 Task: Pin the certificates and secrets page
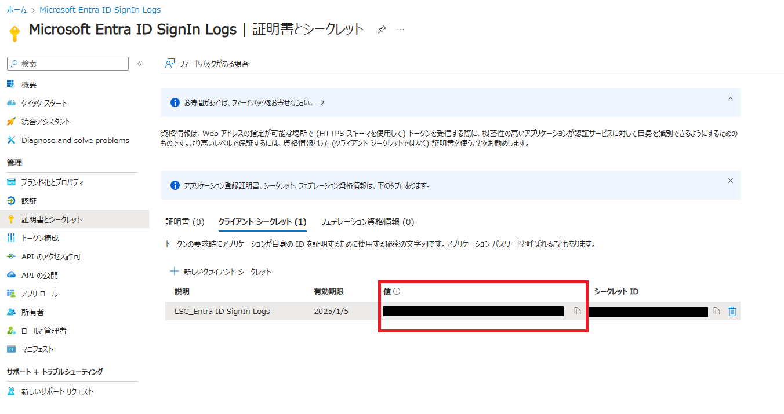382,30
